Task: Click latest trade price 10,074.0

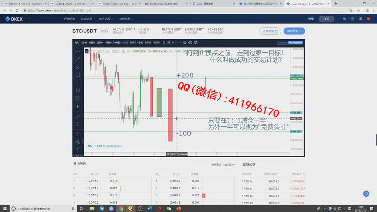Action: (274, 181)
